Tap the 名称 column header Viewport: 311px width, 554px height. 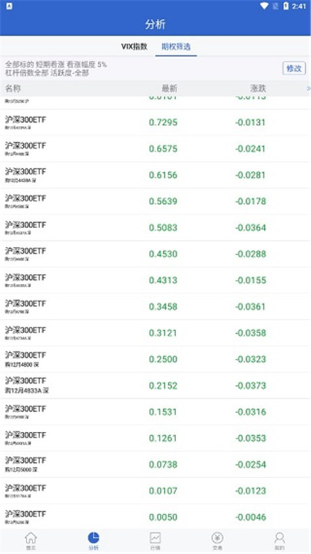tap(13, 88)
